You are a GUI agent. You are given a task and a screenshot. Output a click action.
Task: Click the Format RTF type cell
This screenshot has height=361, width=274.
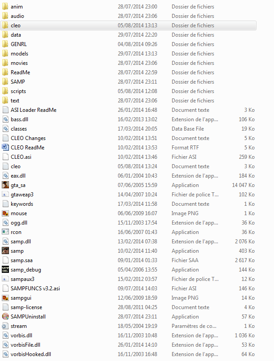click(x=185, y=147)
